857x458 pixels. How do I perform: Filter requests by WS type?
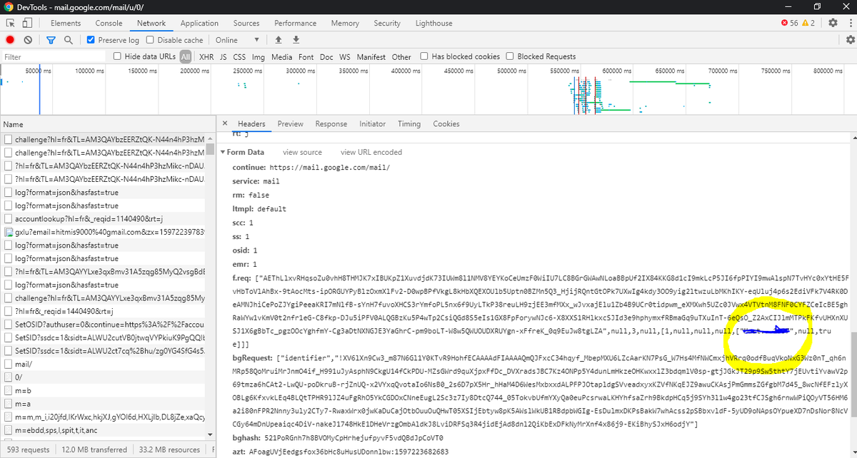pyautogui.click(x=345, y=56)
